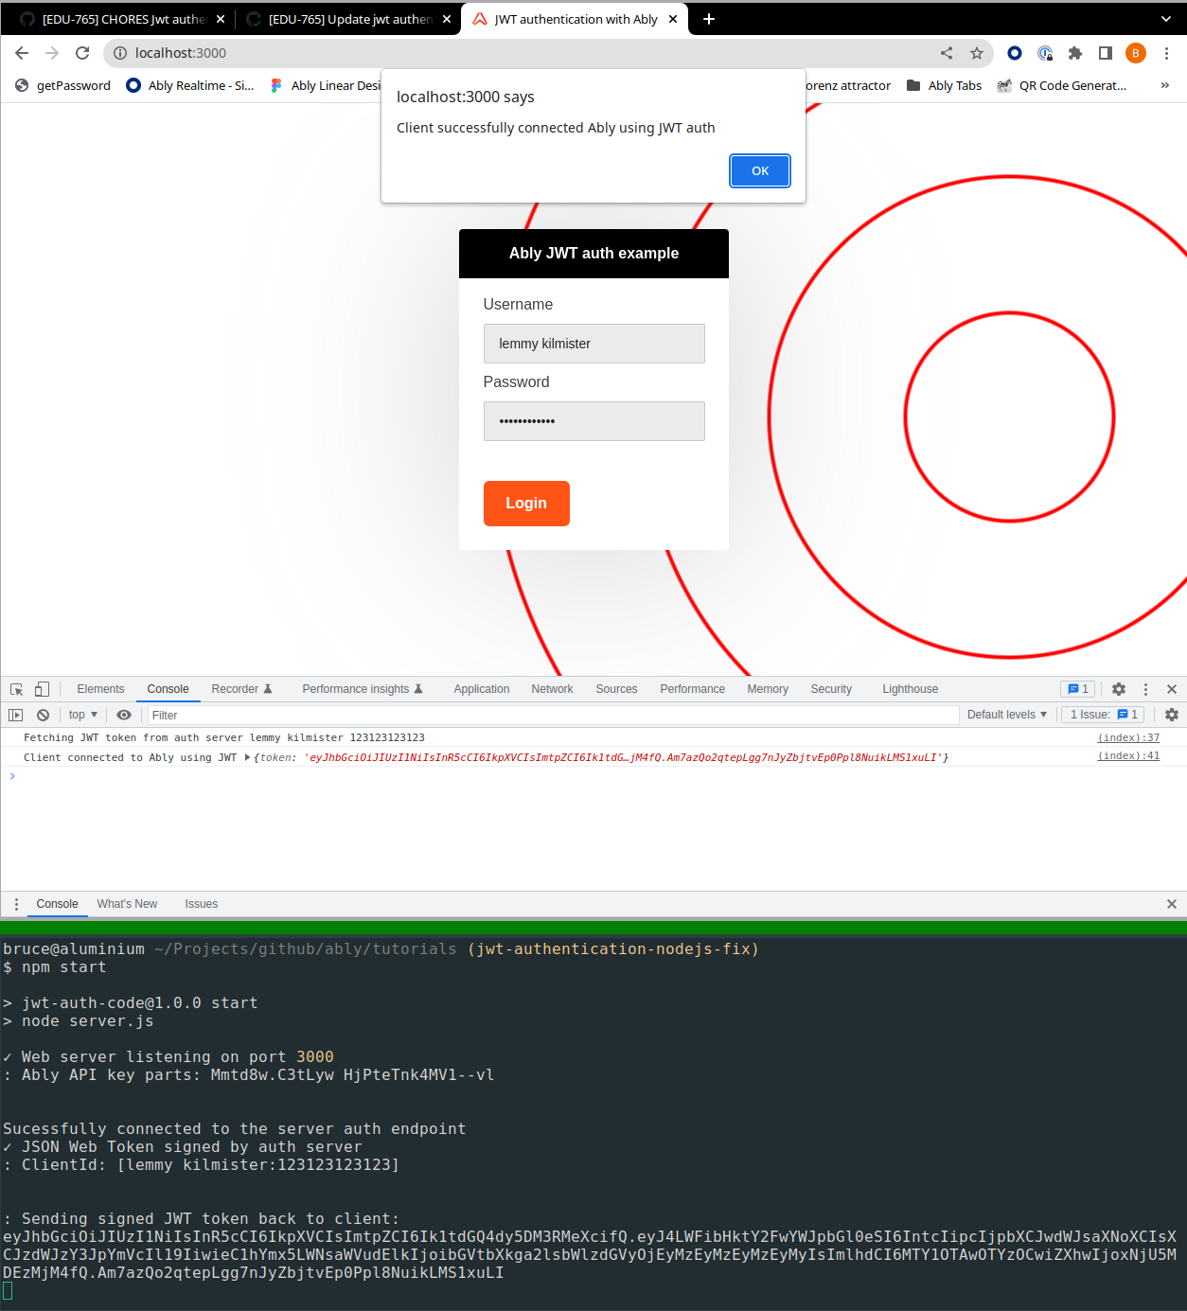
Task: Open DevTools three-dot customize menu
Action: click(x=1145, y=689)
